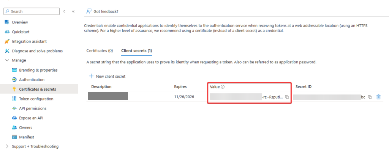The width and height of the screenshot is (389, 157).
Task: Copy the Secret ID to clipboard
Action: click(x=370, y=97)
